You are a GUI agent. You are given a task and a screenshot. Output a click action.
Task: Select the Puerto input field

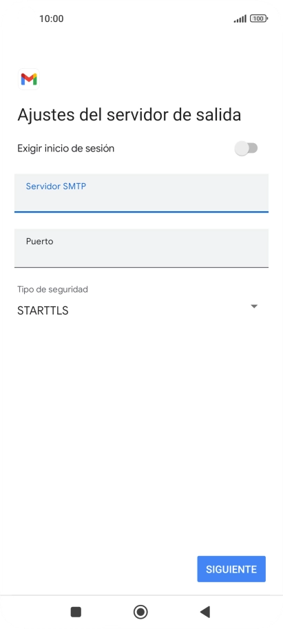coord(141,248)
